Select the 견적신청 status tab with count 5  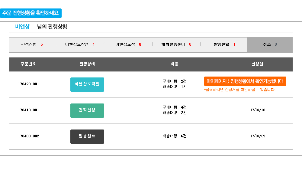(x=32, y=44)
